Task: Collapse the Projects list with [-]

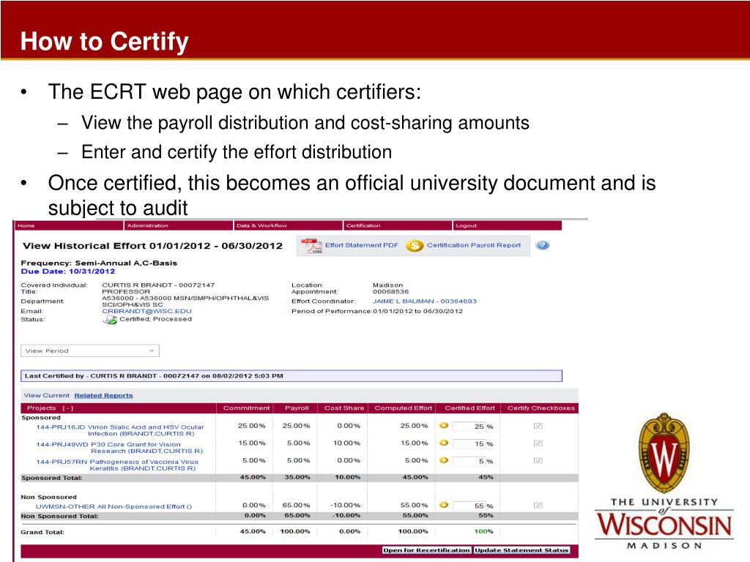Action: click(68, 408)
